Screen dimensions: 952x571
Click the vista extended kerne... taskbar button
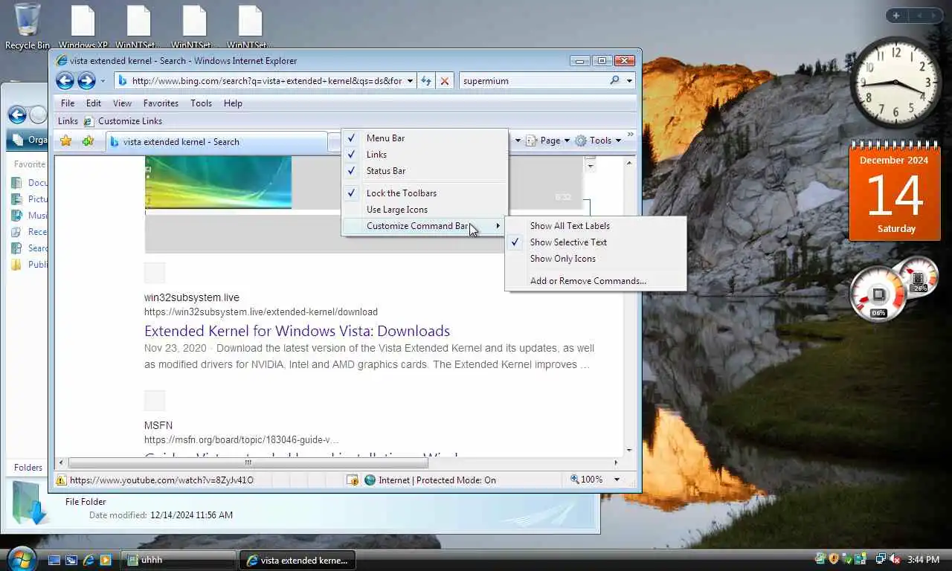coord(297,560)
